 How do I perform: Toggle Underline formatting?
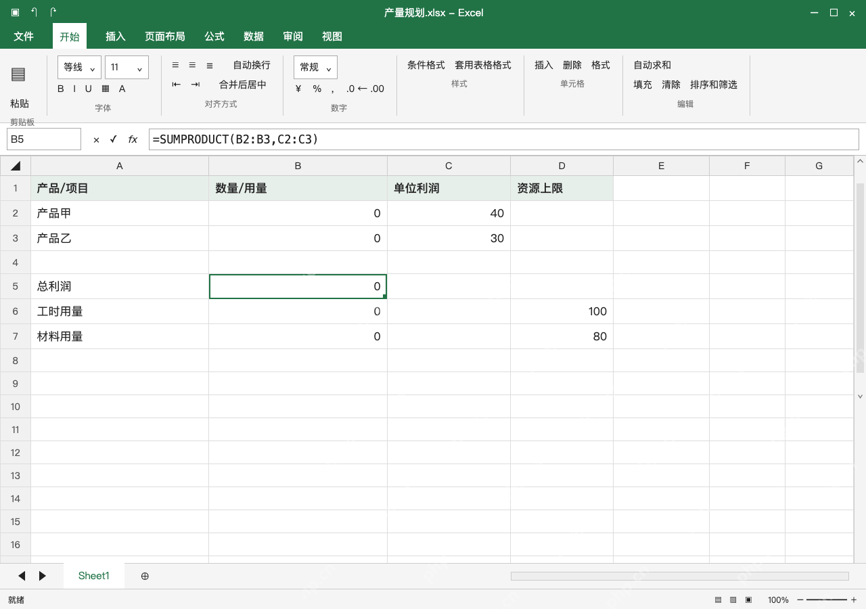click(88, 89)
